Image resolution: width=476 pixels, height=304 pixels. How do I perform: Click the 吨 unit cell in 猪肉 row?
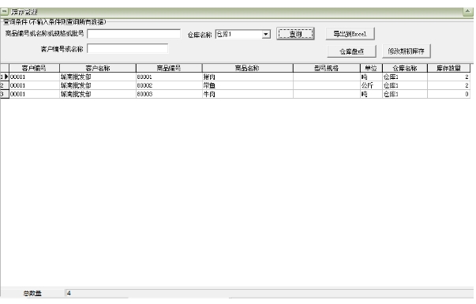[x=371, y=77]
